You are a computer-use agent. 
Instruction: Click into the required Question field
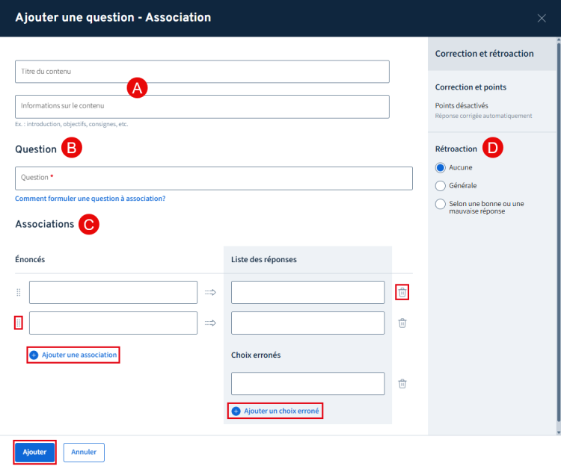(x=213, y=178)
